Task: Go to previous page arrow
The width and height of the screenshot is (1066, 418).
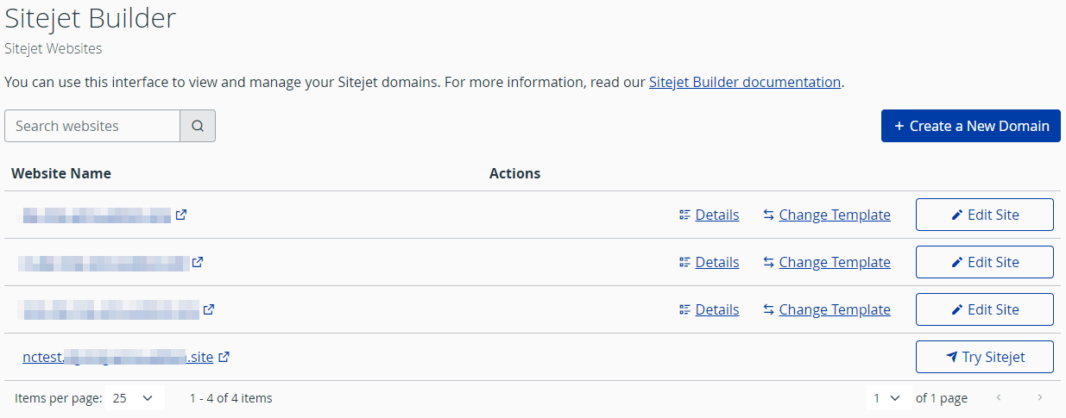Action: click(x=1000, y=398)
